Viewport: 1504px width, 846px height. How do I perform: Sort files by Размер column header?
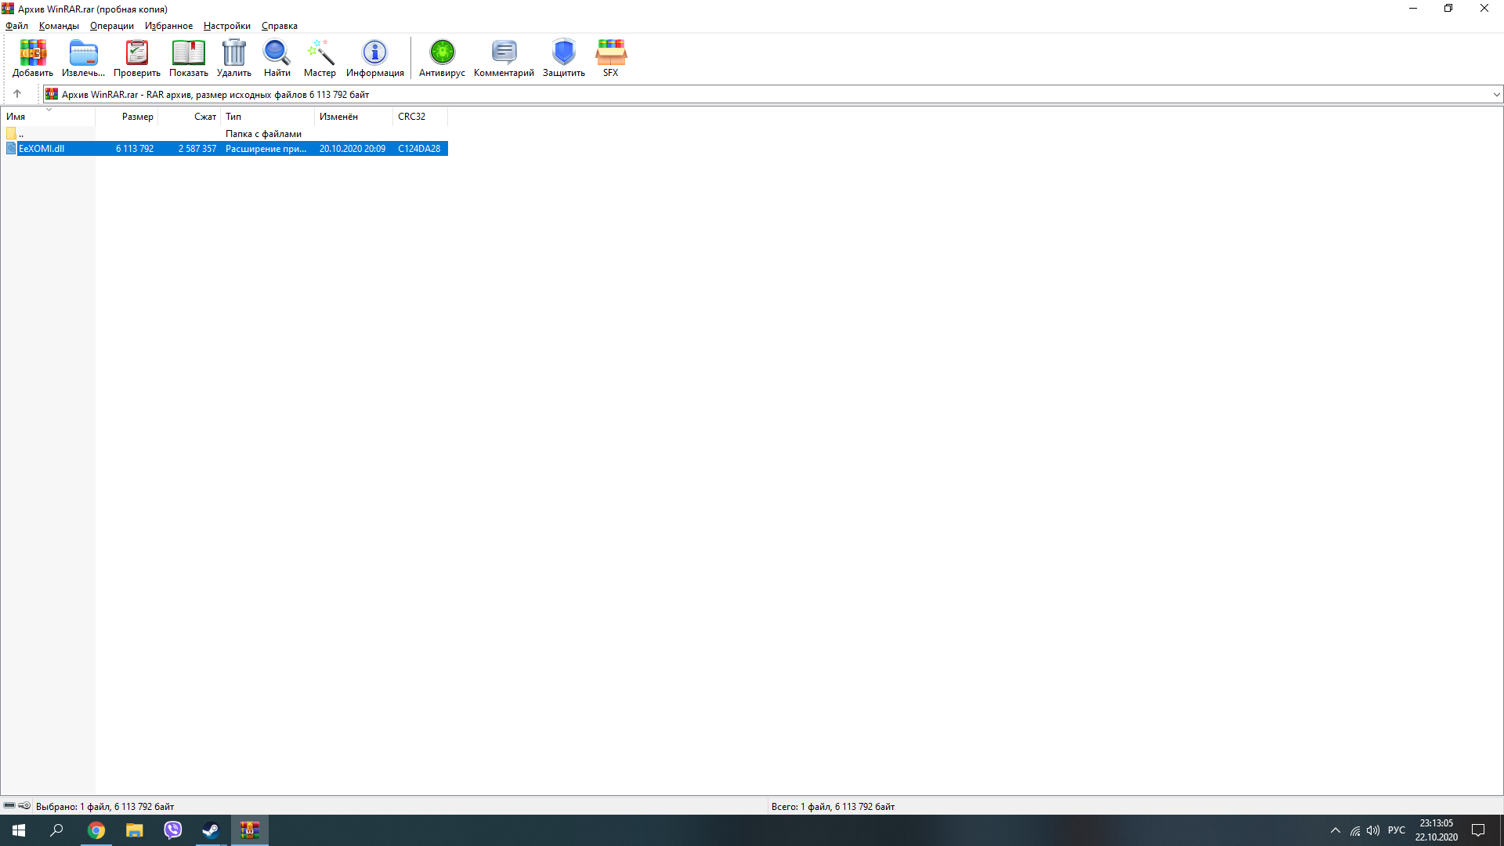[x=127, y=117]
